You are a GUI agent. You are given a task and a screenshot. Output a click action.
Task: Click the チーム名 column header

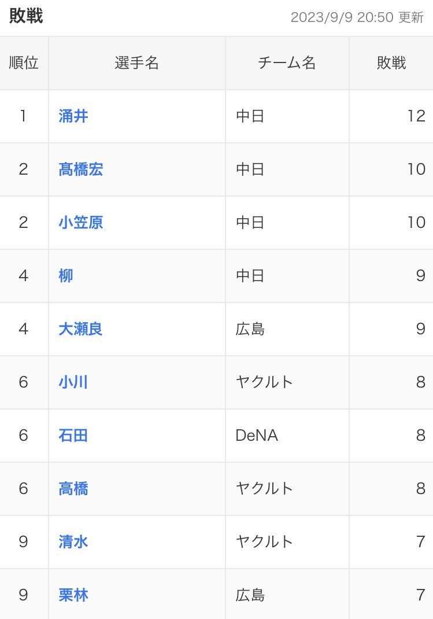(x=287, y=63)
